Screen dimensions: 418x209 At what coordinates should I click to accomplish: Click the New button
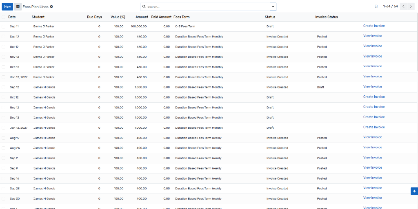tap(7, 7)
